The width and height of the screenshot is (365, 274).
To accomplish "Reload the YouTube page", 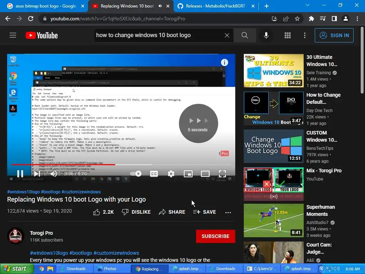I will pyautogui.click(x=31, y=19).
